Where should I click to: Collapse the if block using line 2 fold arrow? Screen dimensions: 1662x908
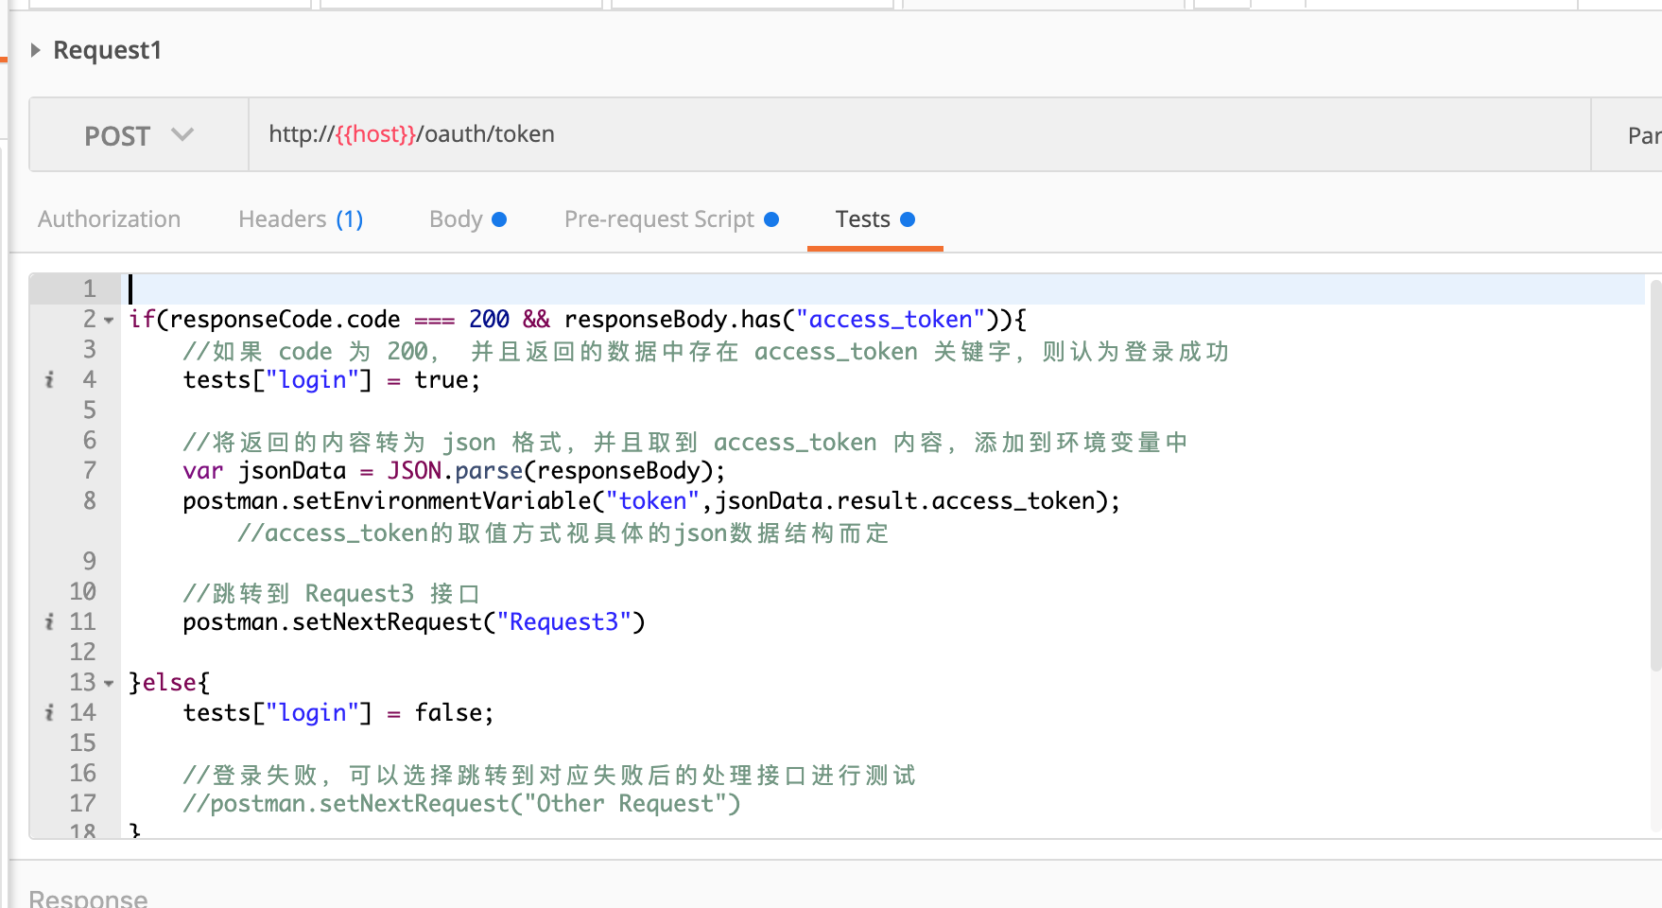(x=107, y=319)
